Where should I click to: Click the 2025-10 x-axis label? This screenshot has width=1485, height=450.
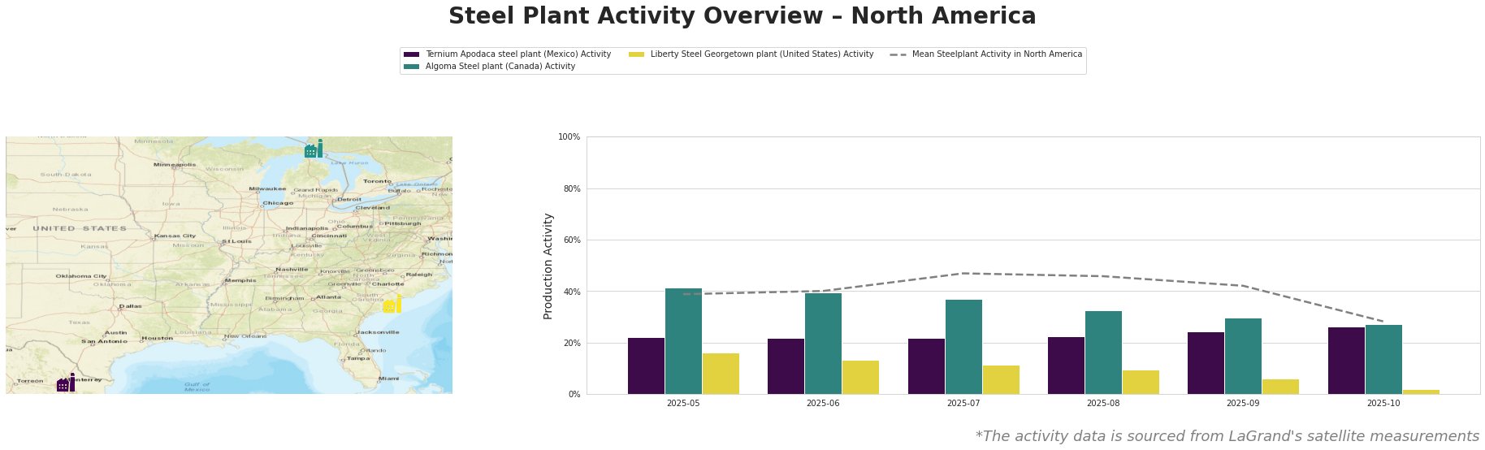point(1383,403)
